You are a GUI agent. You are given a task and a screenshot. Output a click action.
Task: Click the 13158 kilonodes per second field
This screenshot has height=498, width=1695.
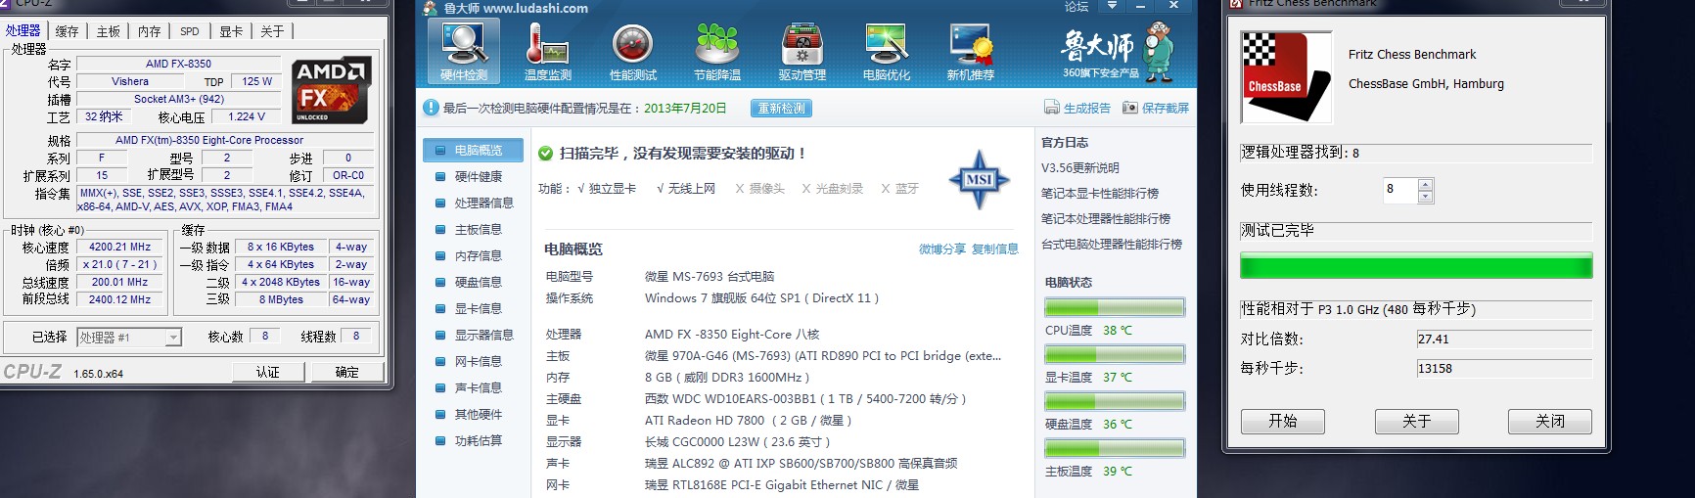pos(1504,369)
